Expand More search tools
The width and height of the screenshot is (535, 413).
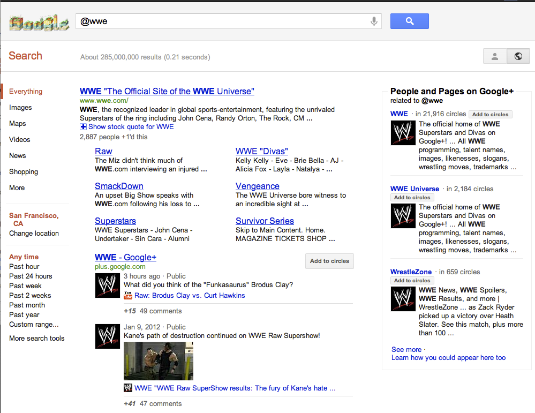37,338
